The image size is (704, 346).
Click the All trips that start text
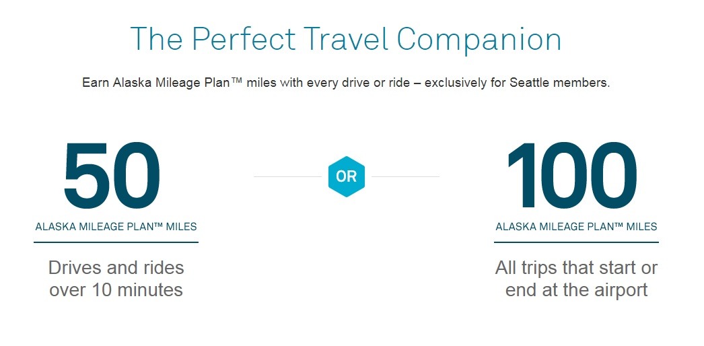click(x=577, y=268)
